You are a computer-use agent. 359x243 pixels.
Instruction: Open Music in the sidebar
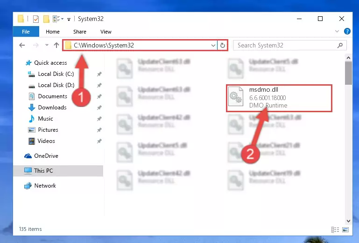tap(41, 119)
